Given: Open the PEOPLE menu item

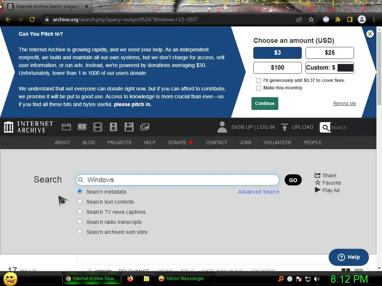Looking at the screenshot, I should coord(313,143).
